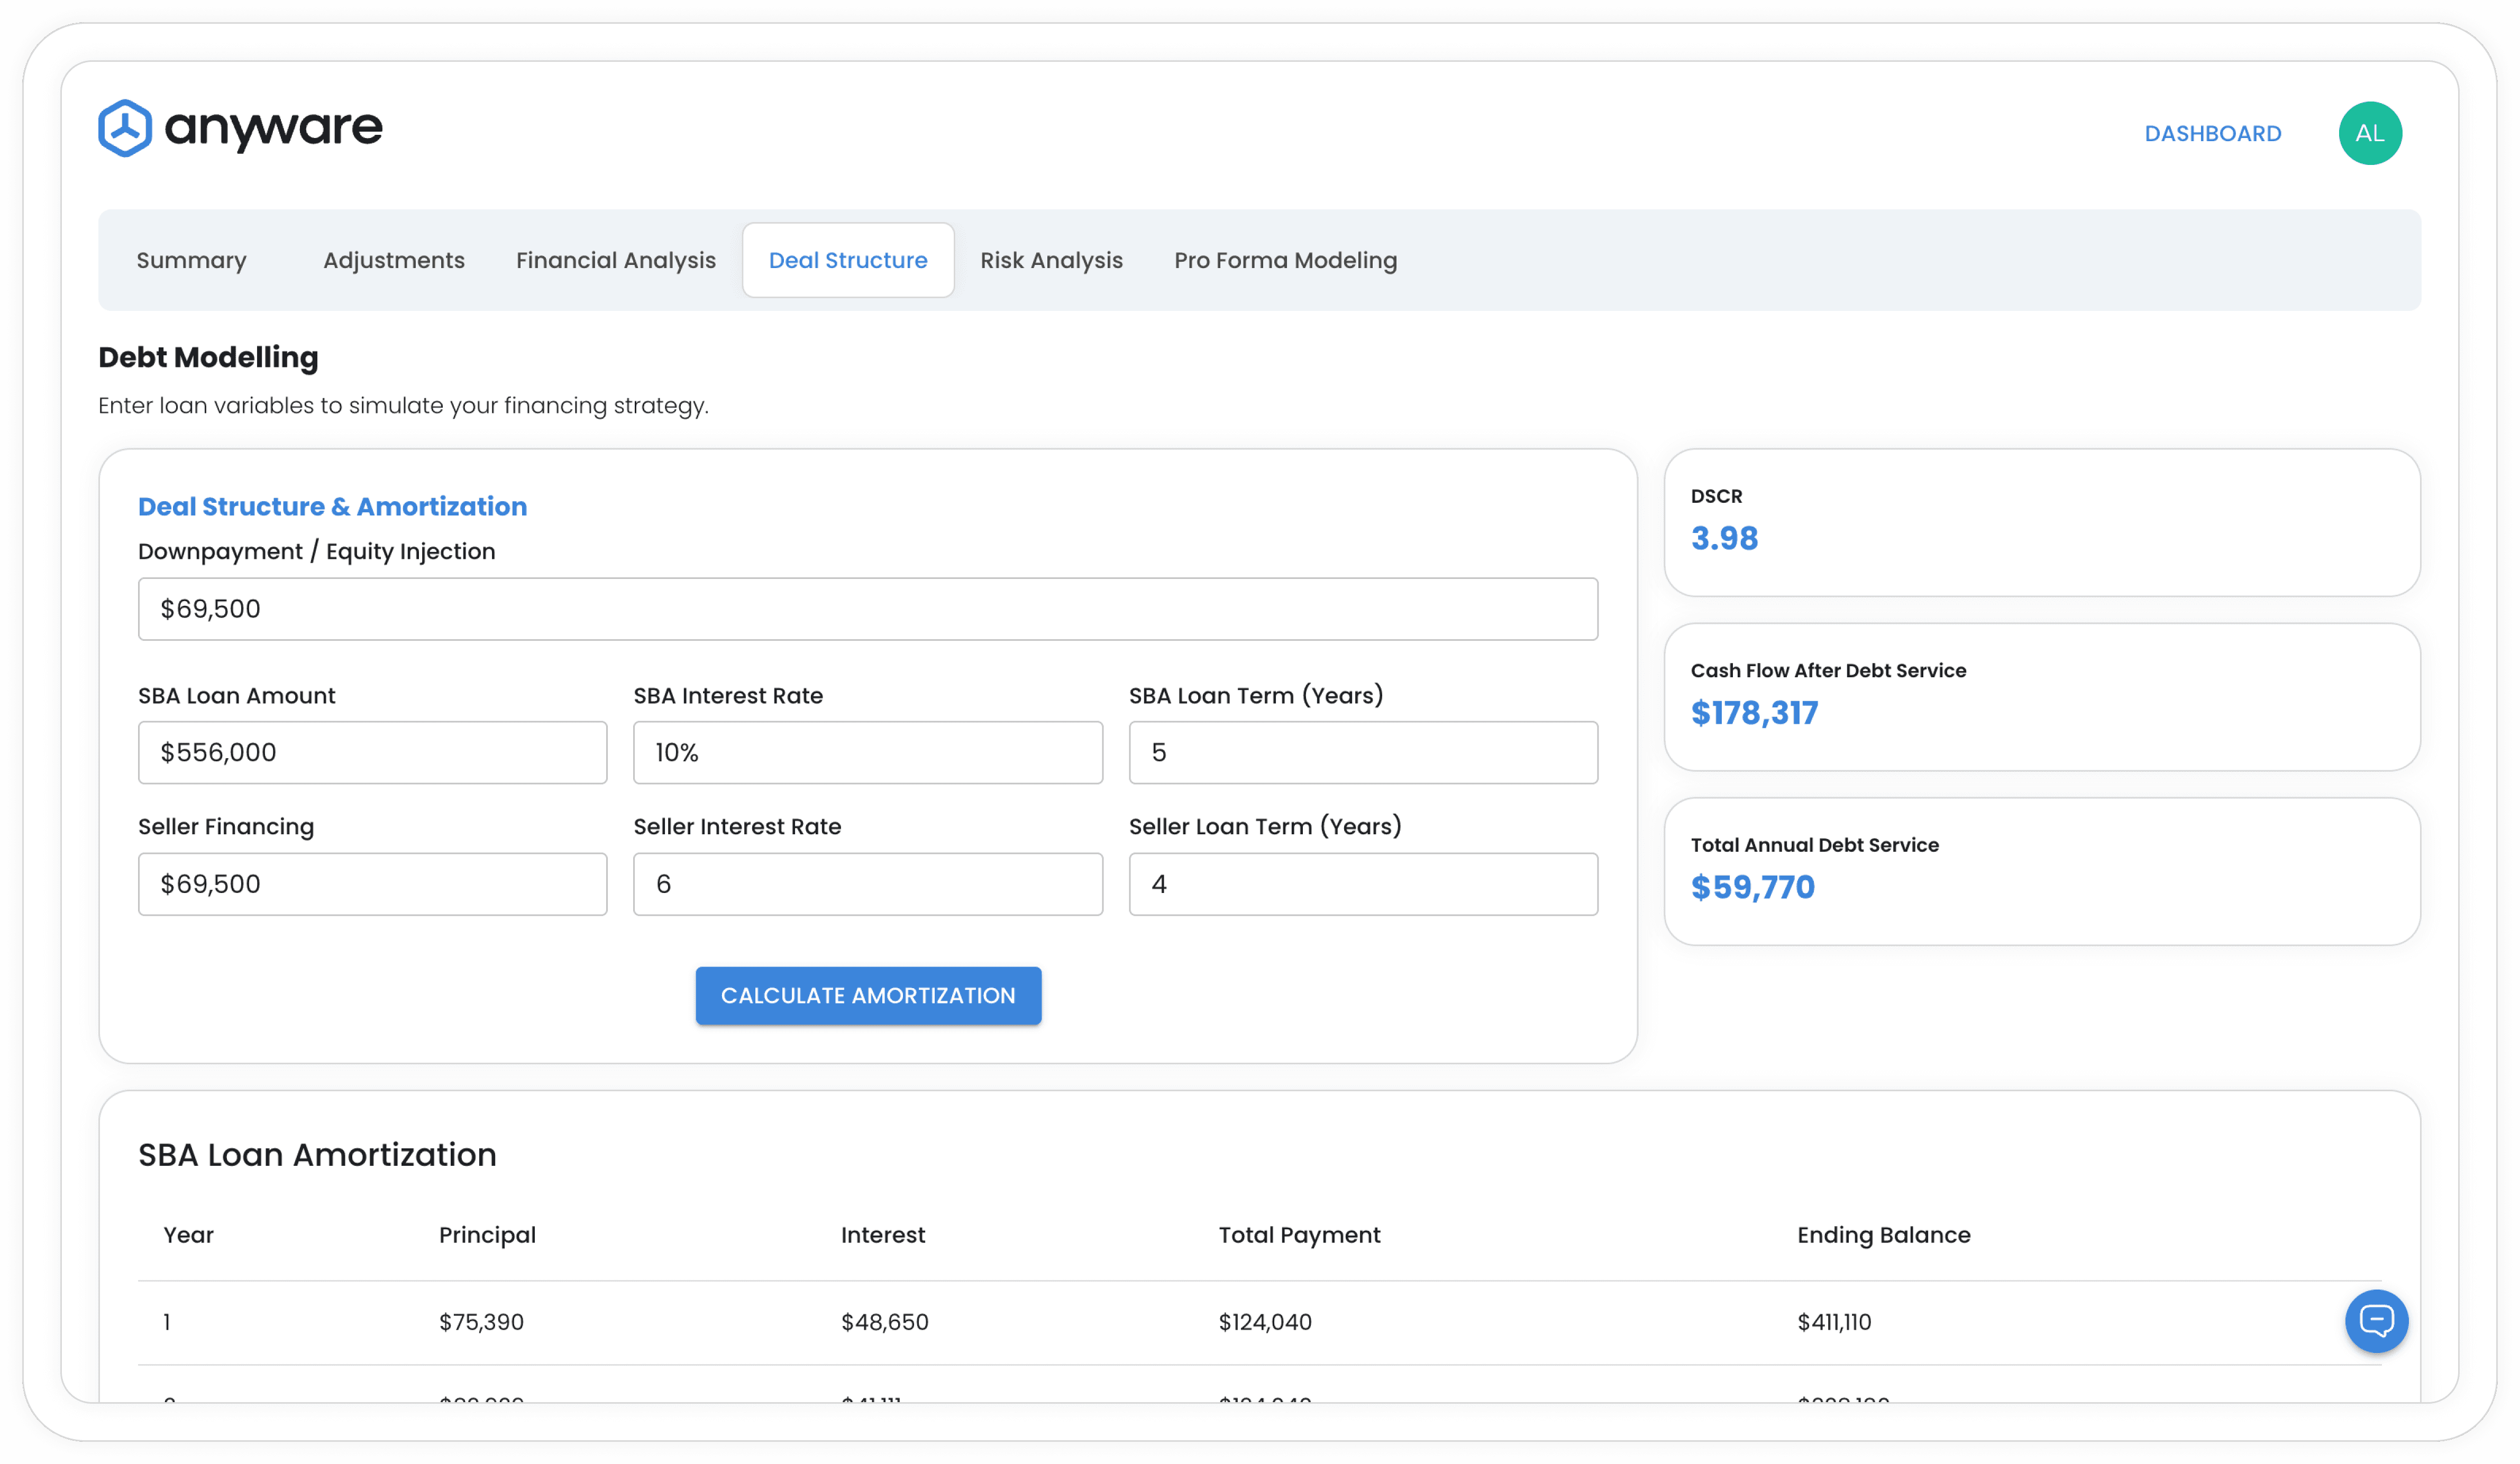Click the anyware wordmark text
The image size is (2520, 1464).
tap(273, 129)
